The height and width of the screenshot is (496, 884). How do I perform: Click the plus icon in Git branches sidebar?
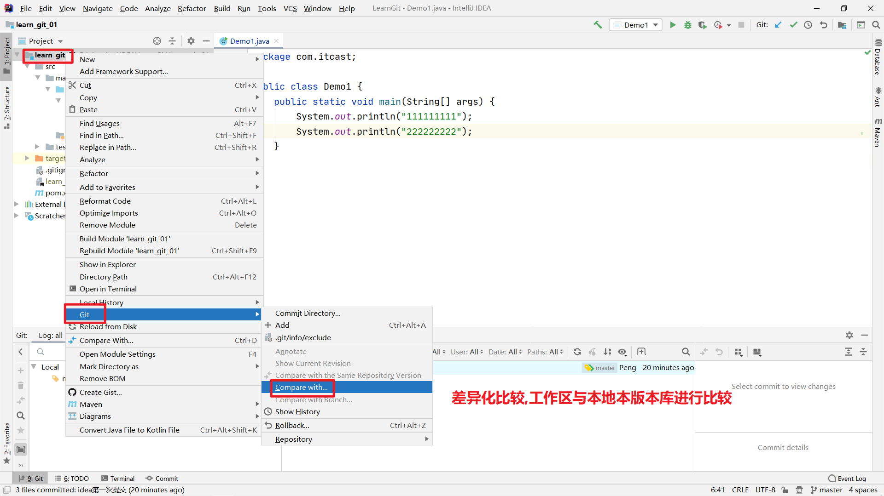tap(21, 371)
